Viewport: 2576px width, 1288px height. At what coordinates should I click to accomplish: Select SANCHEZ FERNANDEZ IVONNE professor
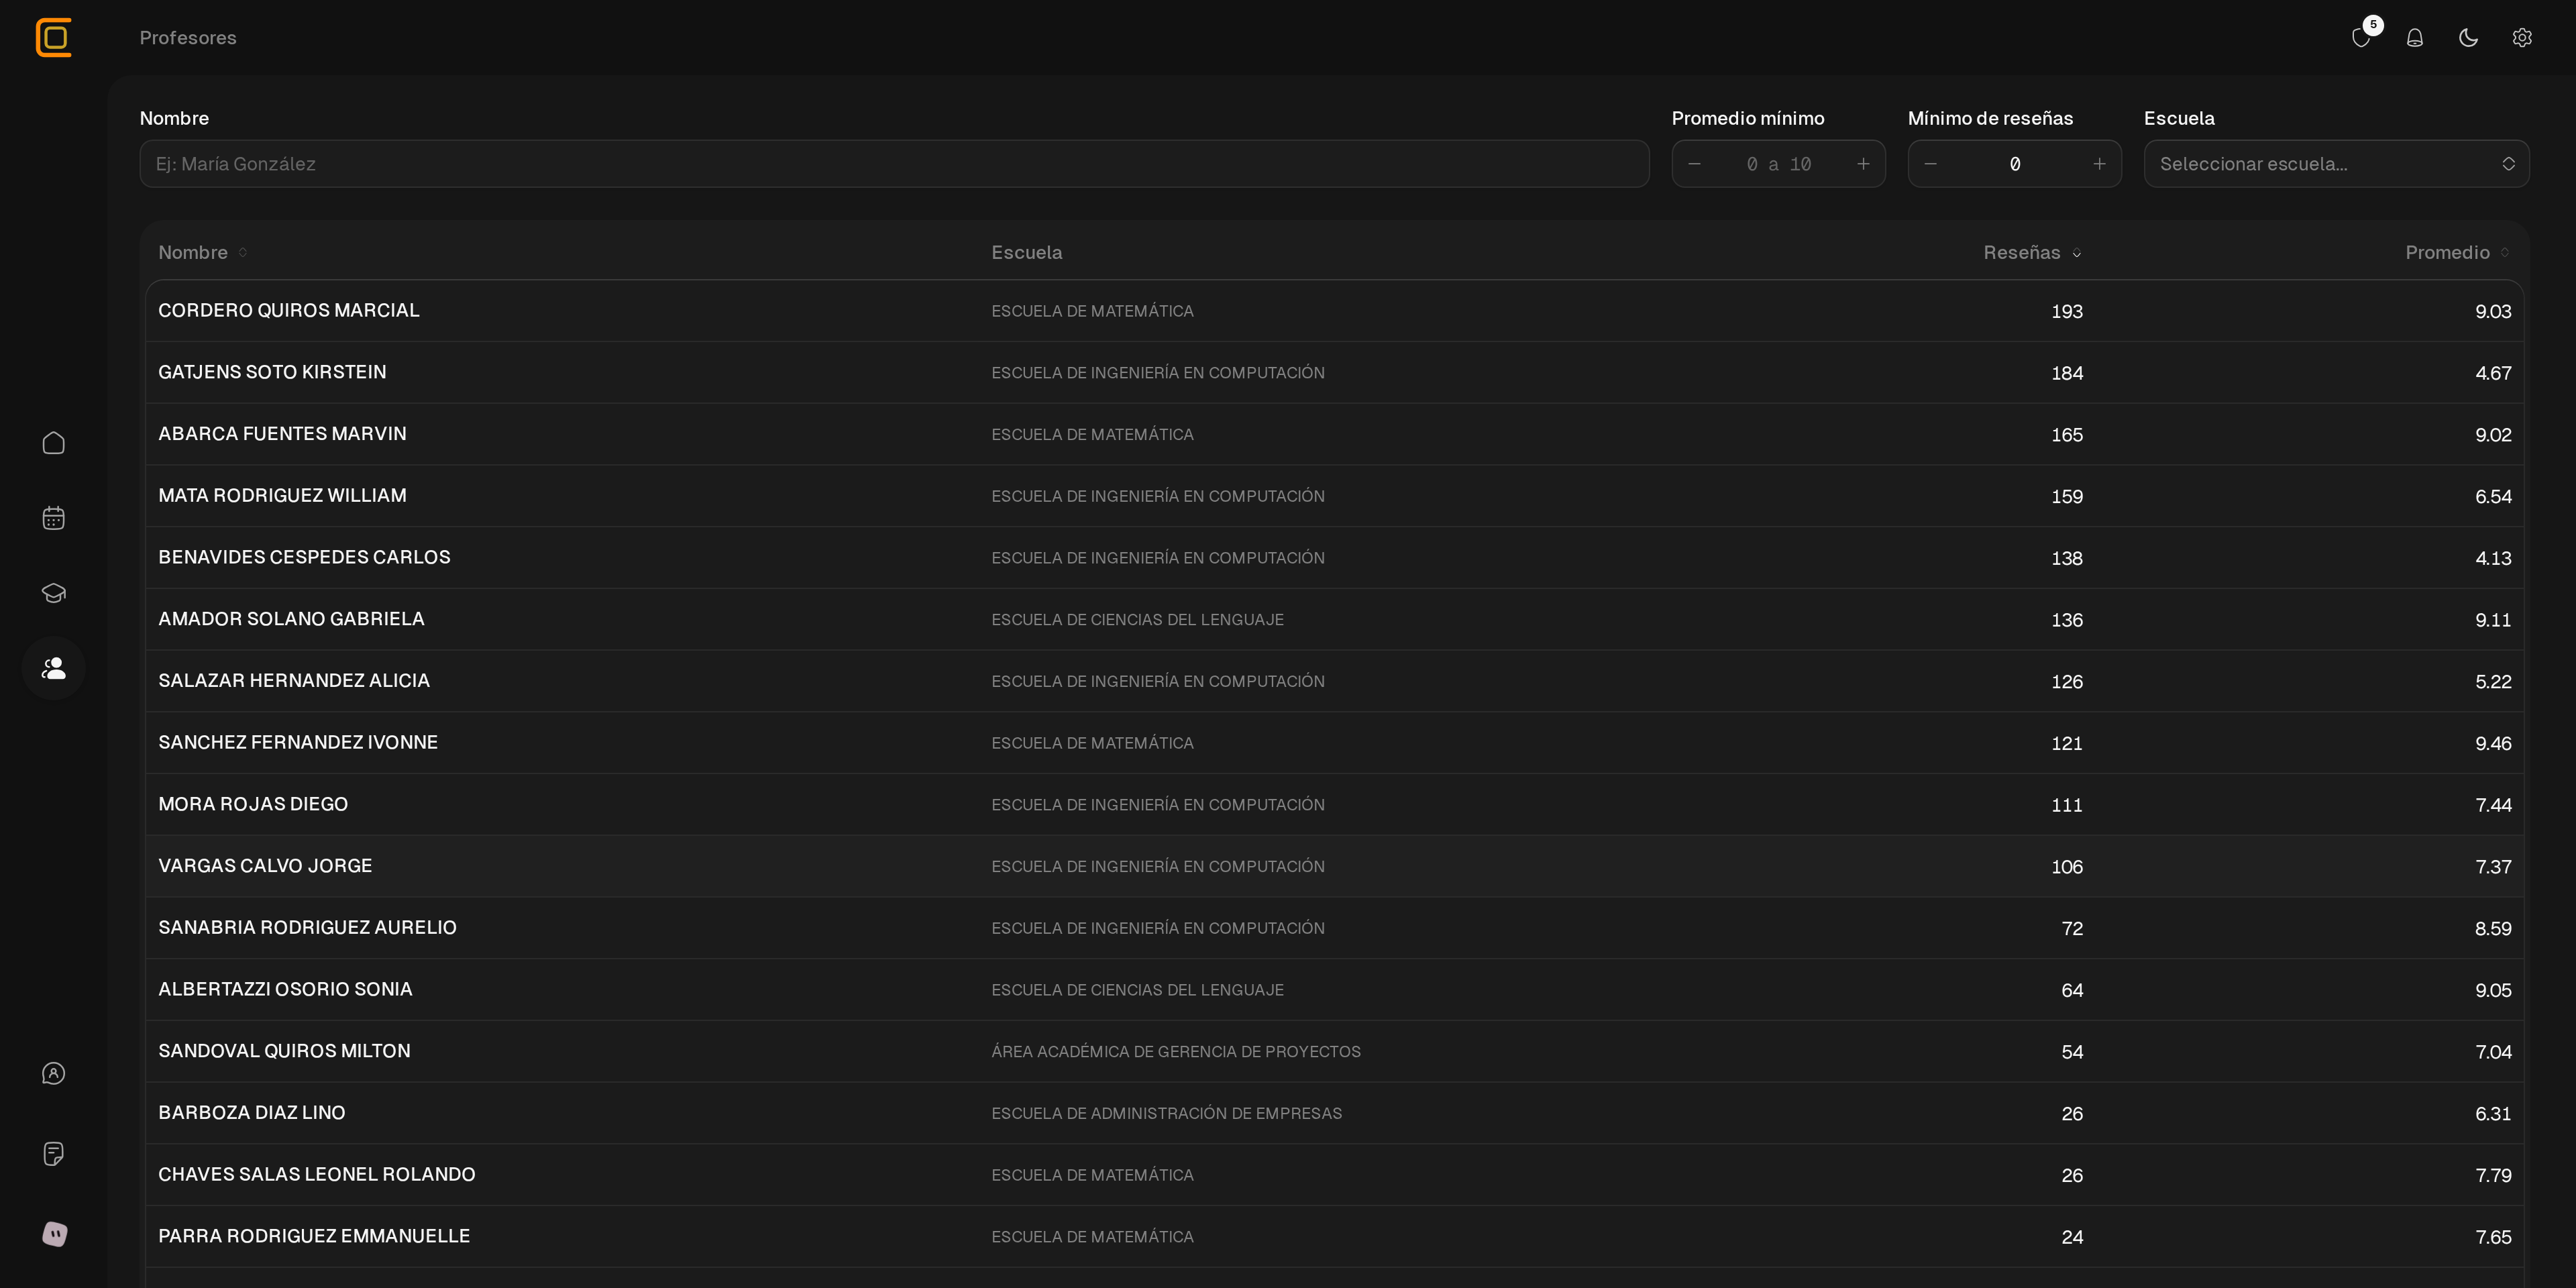(x=1335, y=743)
